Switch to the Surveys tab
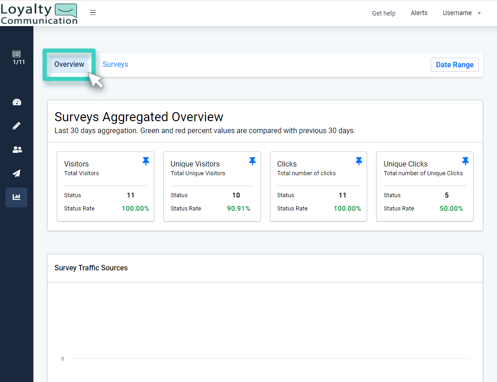Screen dimensions: 497x382 click(115, 64)
